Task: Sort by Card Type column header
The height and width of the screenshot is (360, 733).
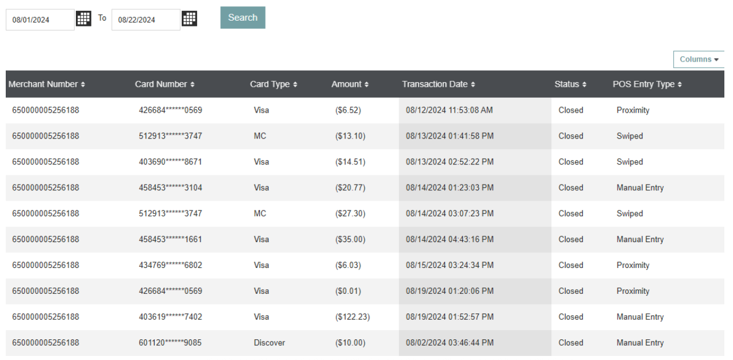Action: click(274, 85)
